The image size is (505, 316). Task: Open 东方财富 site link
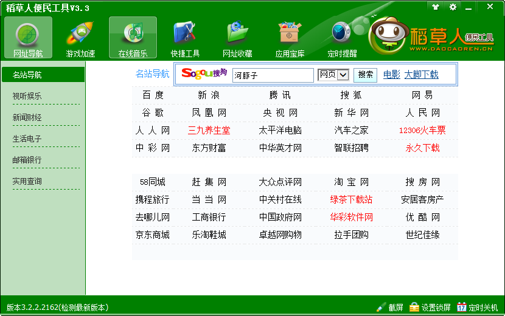coord(209,148)
